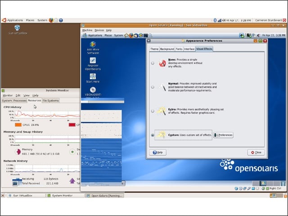Viewport: 288px width, 216px height.
Task: Switch to the Fonts tab
Action: coord(179,49)
